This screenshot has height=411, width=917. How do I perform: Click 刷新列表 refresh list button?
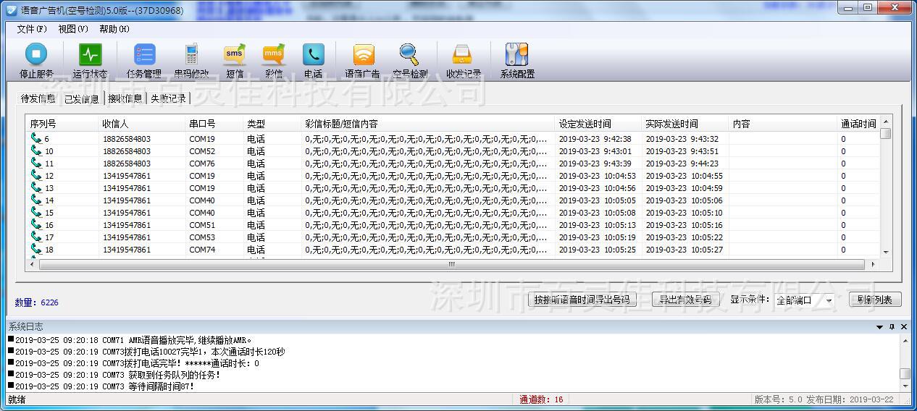[x=875, y=300]
